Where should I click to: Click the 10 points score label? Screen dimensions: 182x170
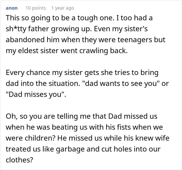35,8
